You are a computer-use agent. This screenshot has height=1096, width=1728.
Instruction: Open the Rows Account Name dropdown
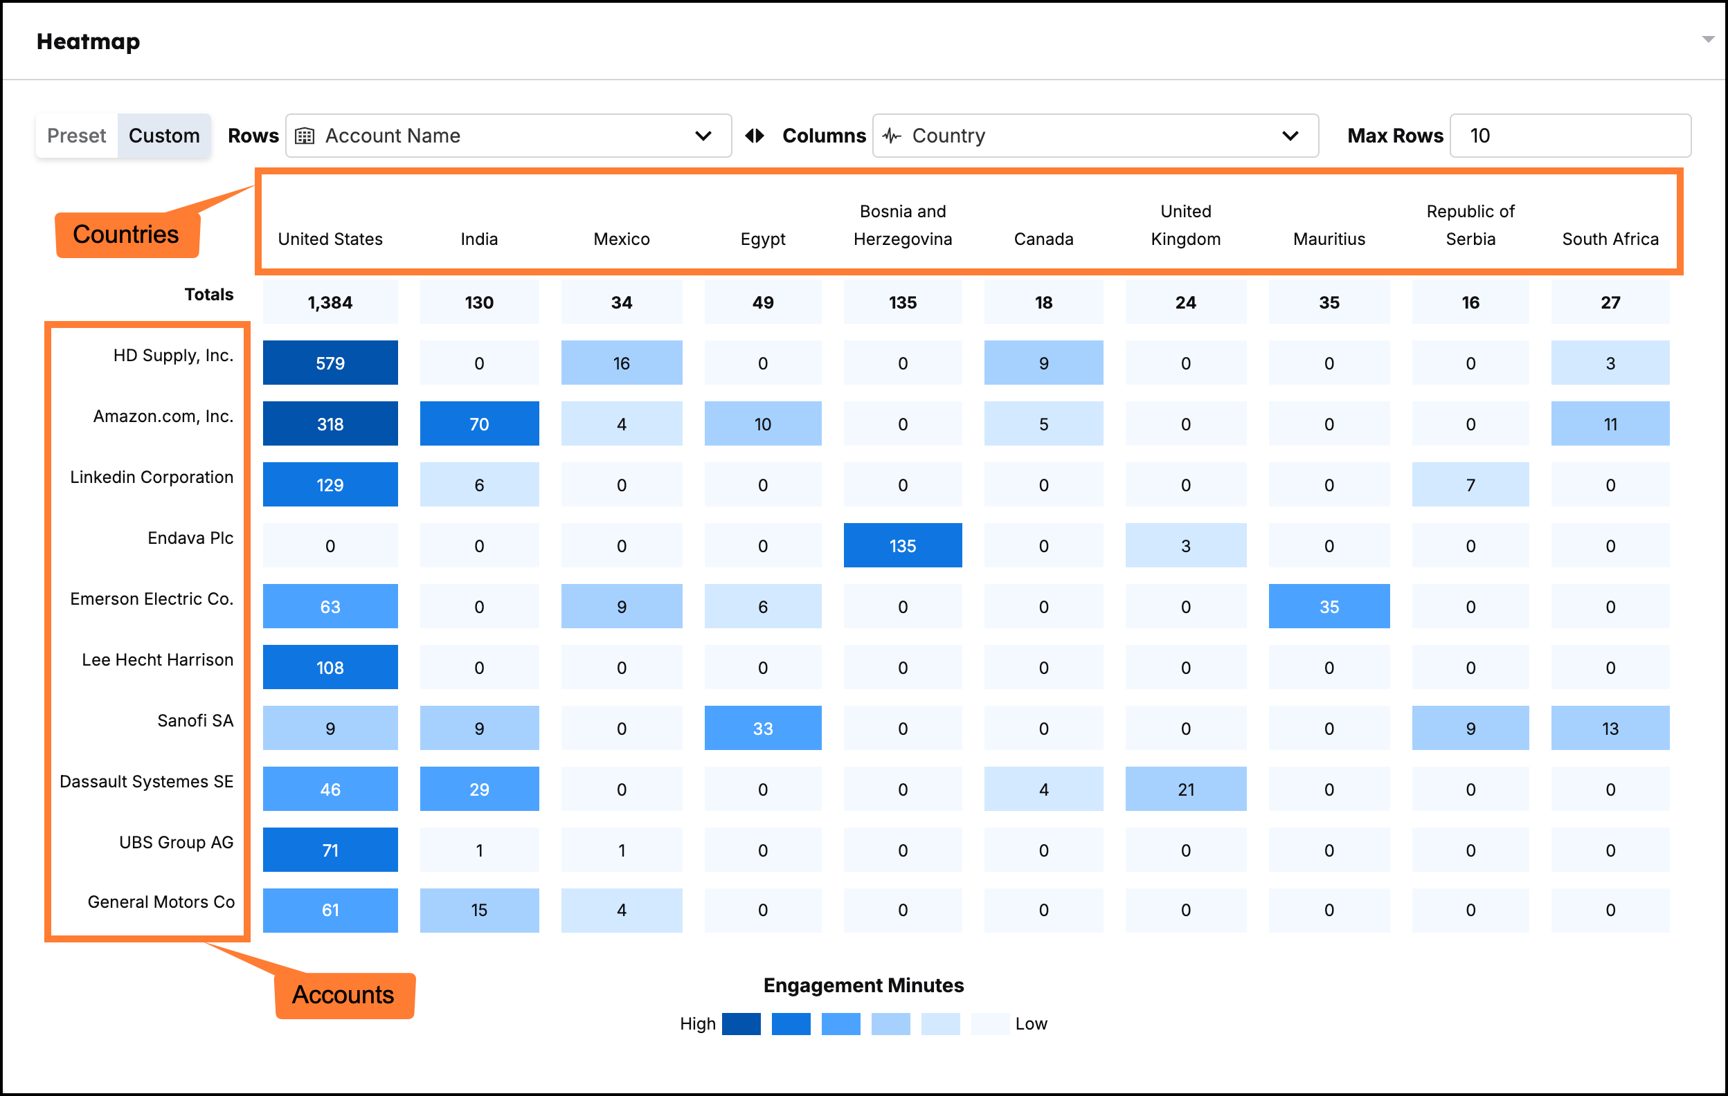(508, 136)
